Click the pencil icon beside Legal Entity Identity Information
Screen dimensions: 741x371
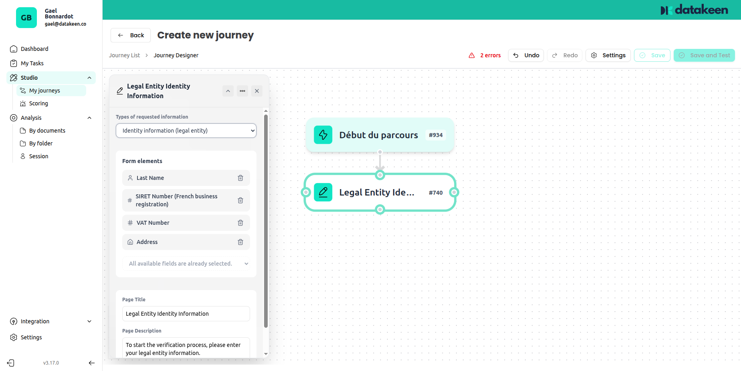pos(119,91)
